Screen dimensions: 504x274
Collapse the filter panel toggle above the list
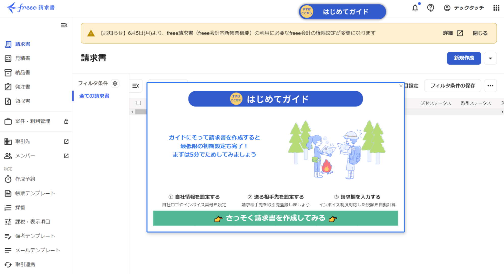(136, 86)
